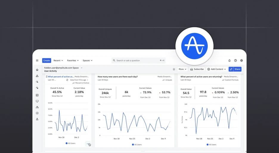Open the More dropdown

[182, 69]
